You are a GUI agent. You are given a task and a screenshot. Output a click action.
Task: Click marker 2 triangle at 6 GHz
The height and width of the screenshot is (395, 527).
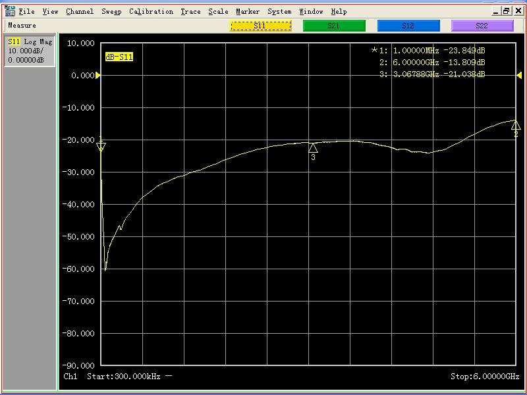pos(516,126)
